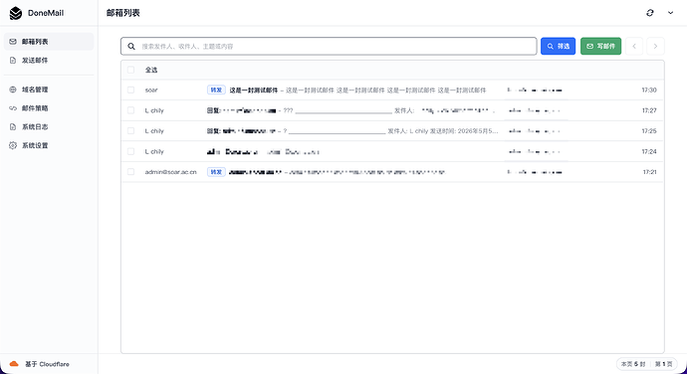687x374 pixels.
Task: Expand the header dropdown chevron
Action: tap(670, 13)
